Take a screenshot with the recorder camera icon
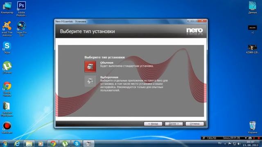 pos(250,138)
